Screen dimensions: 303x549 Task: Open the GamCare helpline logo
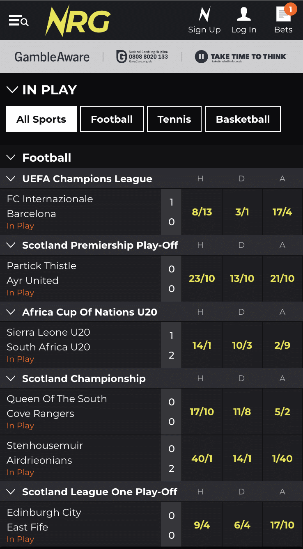142,57
